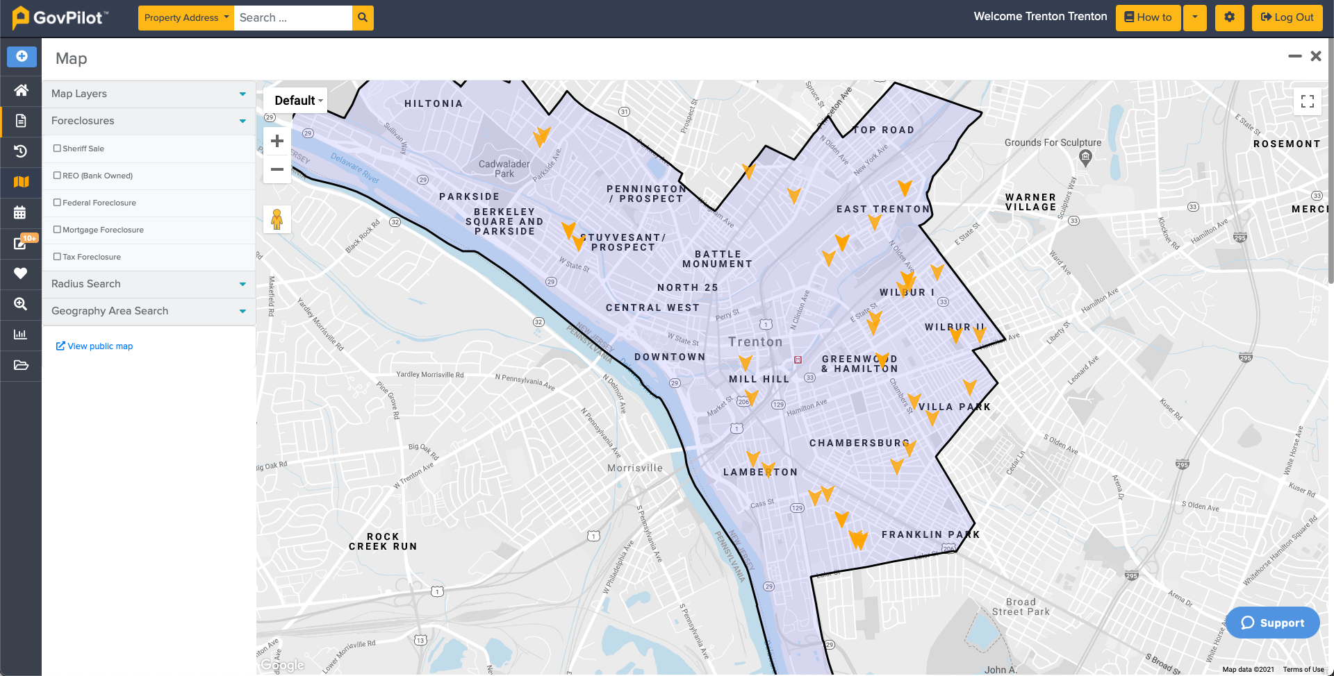The width and height of the screenshot is (1334, 676).
Task: Collapse the Foreclosures section
Action: tap(242, 121)
